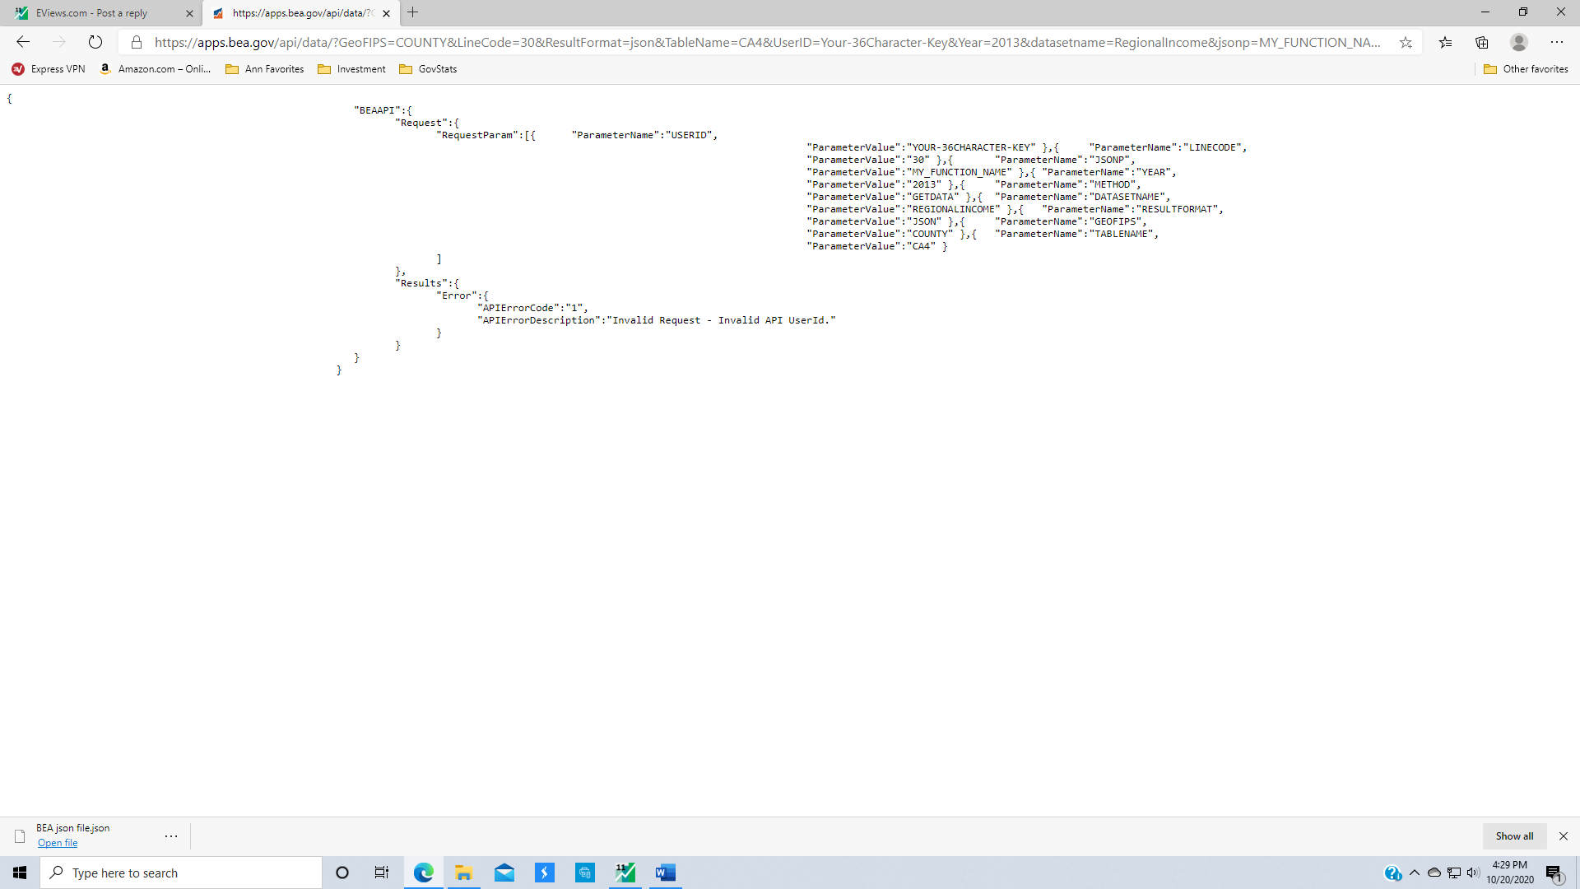Open Other favorites folder
The width and height of the screenshot is (1580, 889).
1526,69
